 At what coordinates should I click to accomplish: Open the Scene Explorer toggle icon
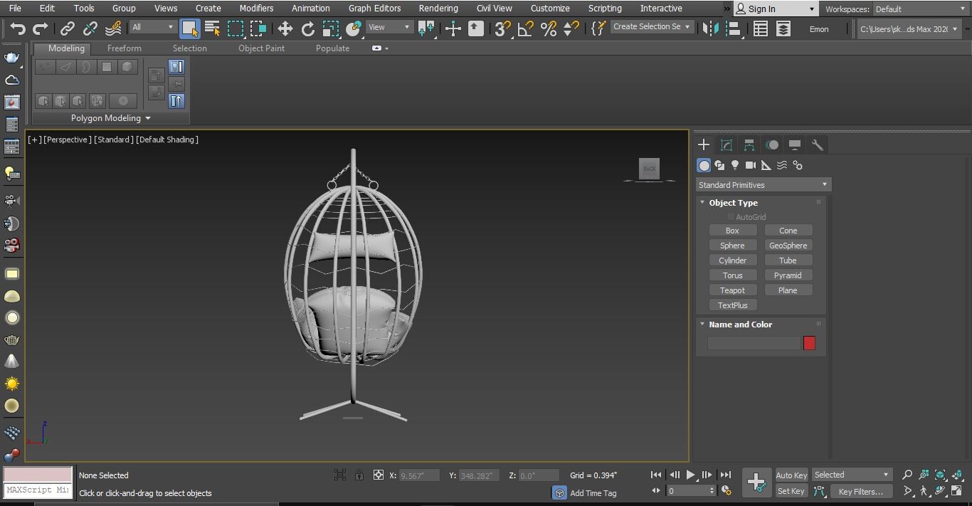coord(760,28)
